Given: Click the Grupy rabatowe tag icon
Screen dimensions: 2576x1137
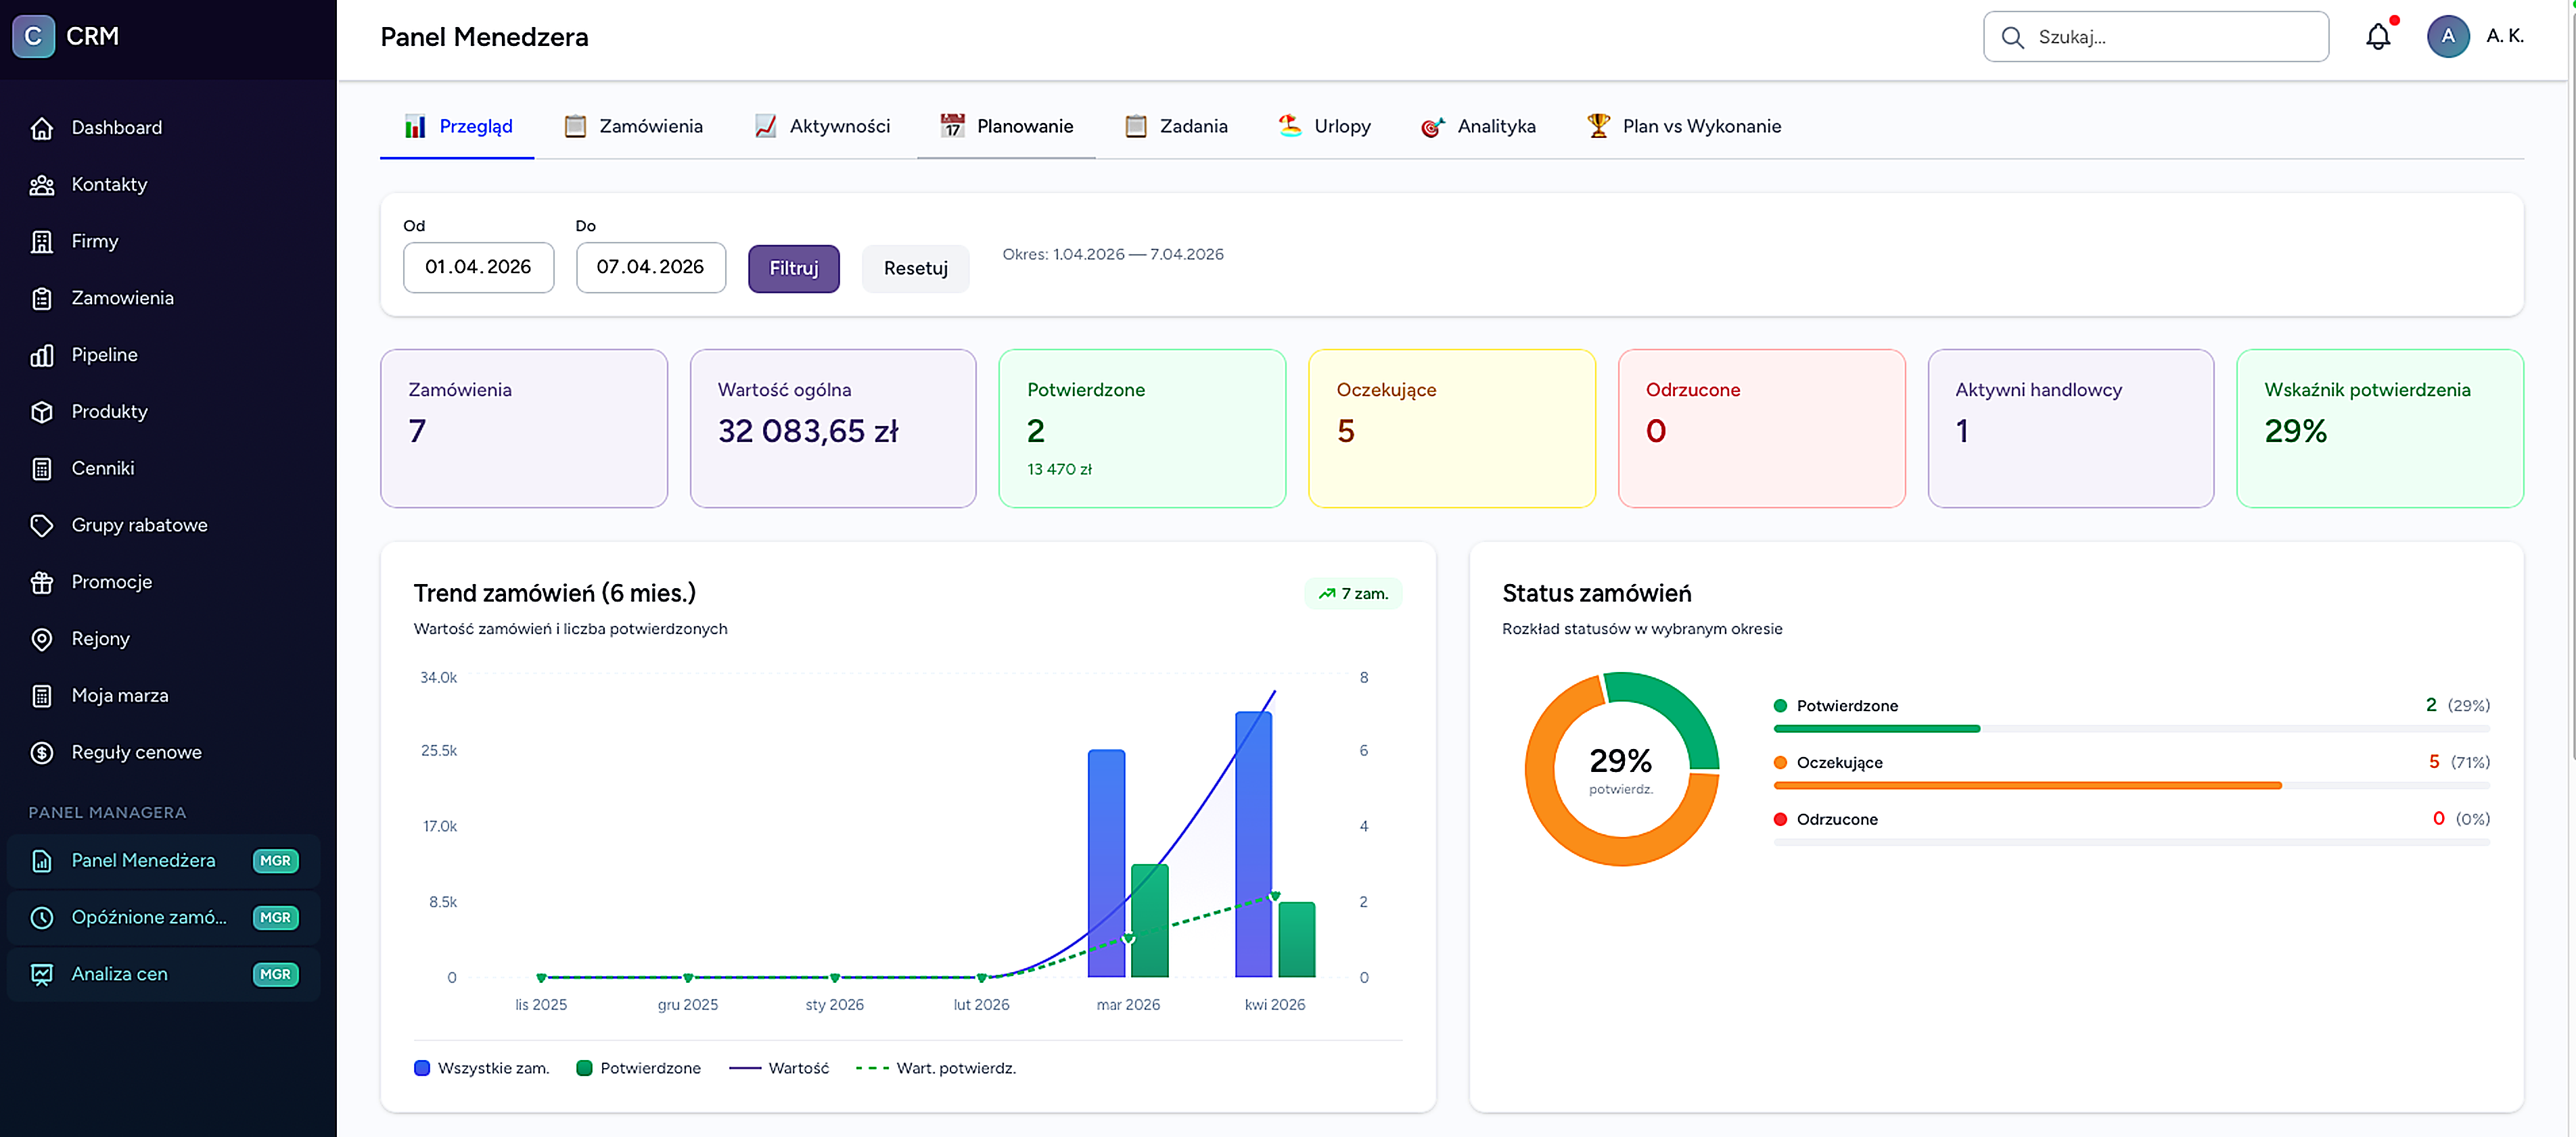Looking at the screenshot, I should [42, 525].
